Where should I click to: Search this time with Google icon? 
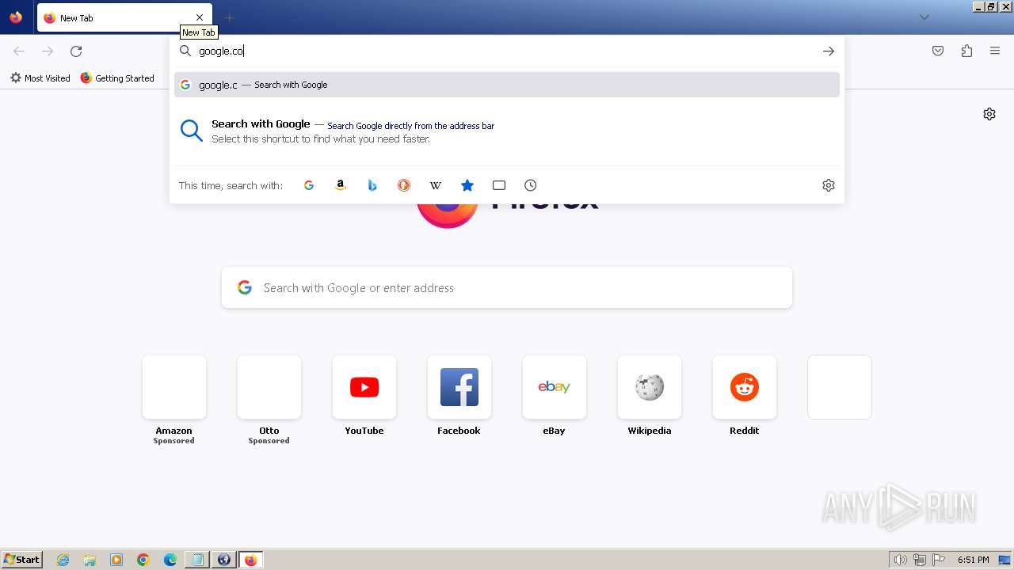tap(309, 185)
